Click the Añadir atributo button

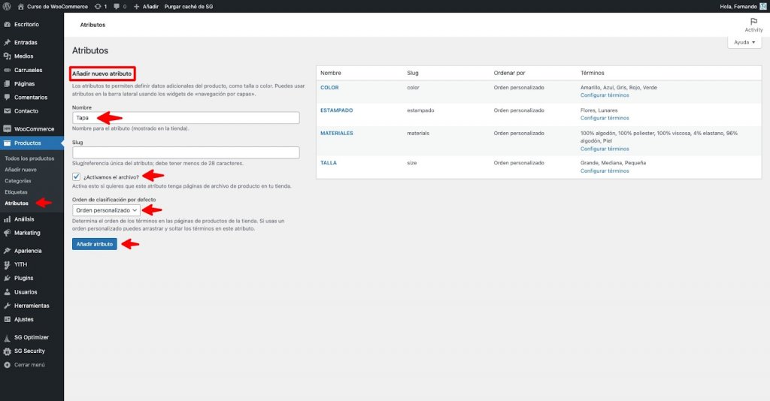[x=95, y=244]
